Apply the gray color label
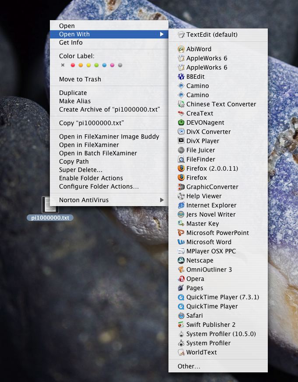298x382 pixels. pos(120,65)
